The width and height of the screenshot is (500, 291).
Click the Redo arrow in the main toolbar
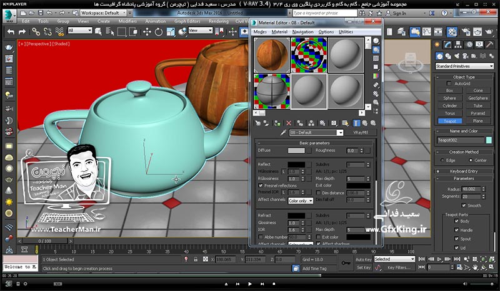point(22,32)
